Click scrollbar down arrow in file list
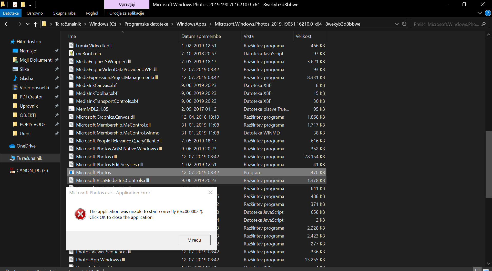Viewport: 492px width, 271px height. click(x=488, y=264)
